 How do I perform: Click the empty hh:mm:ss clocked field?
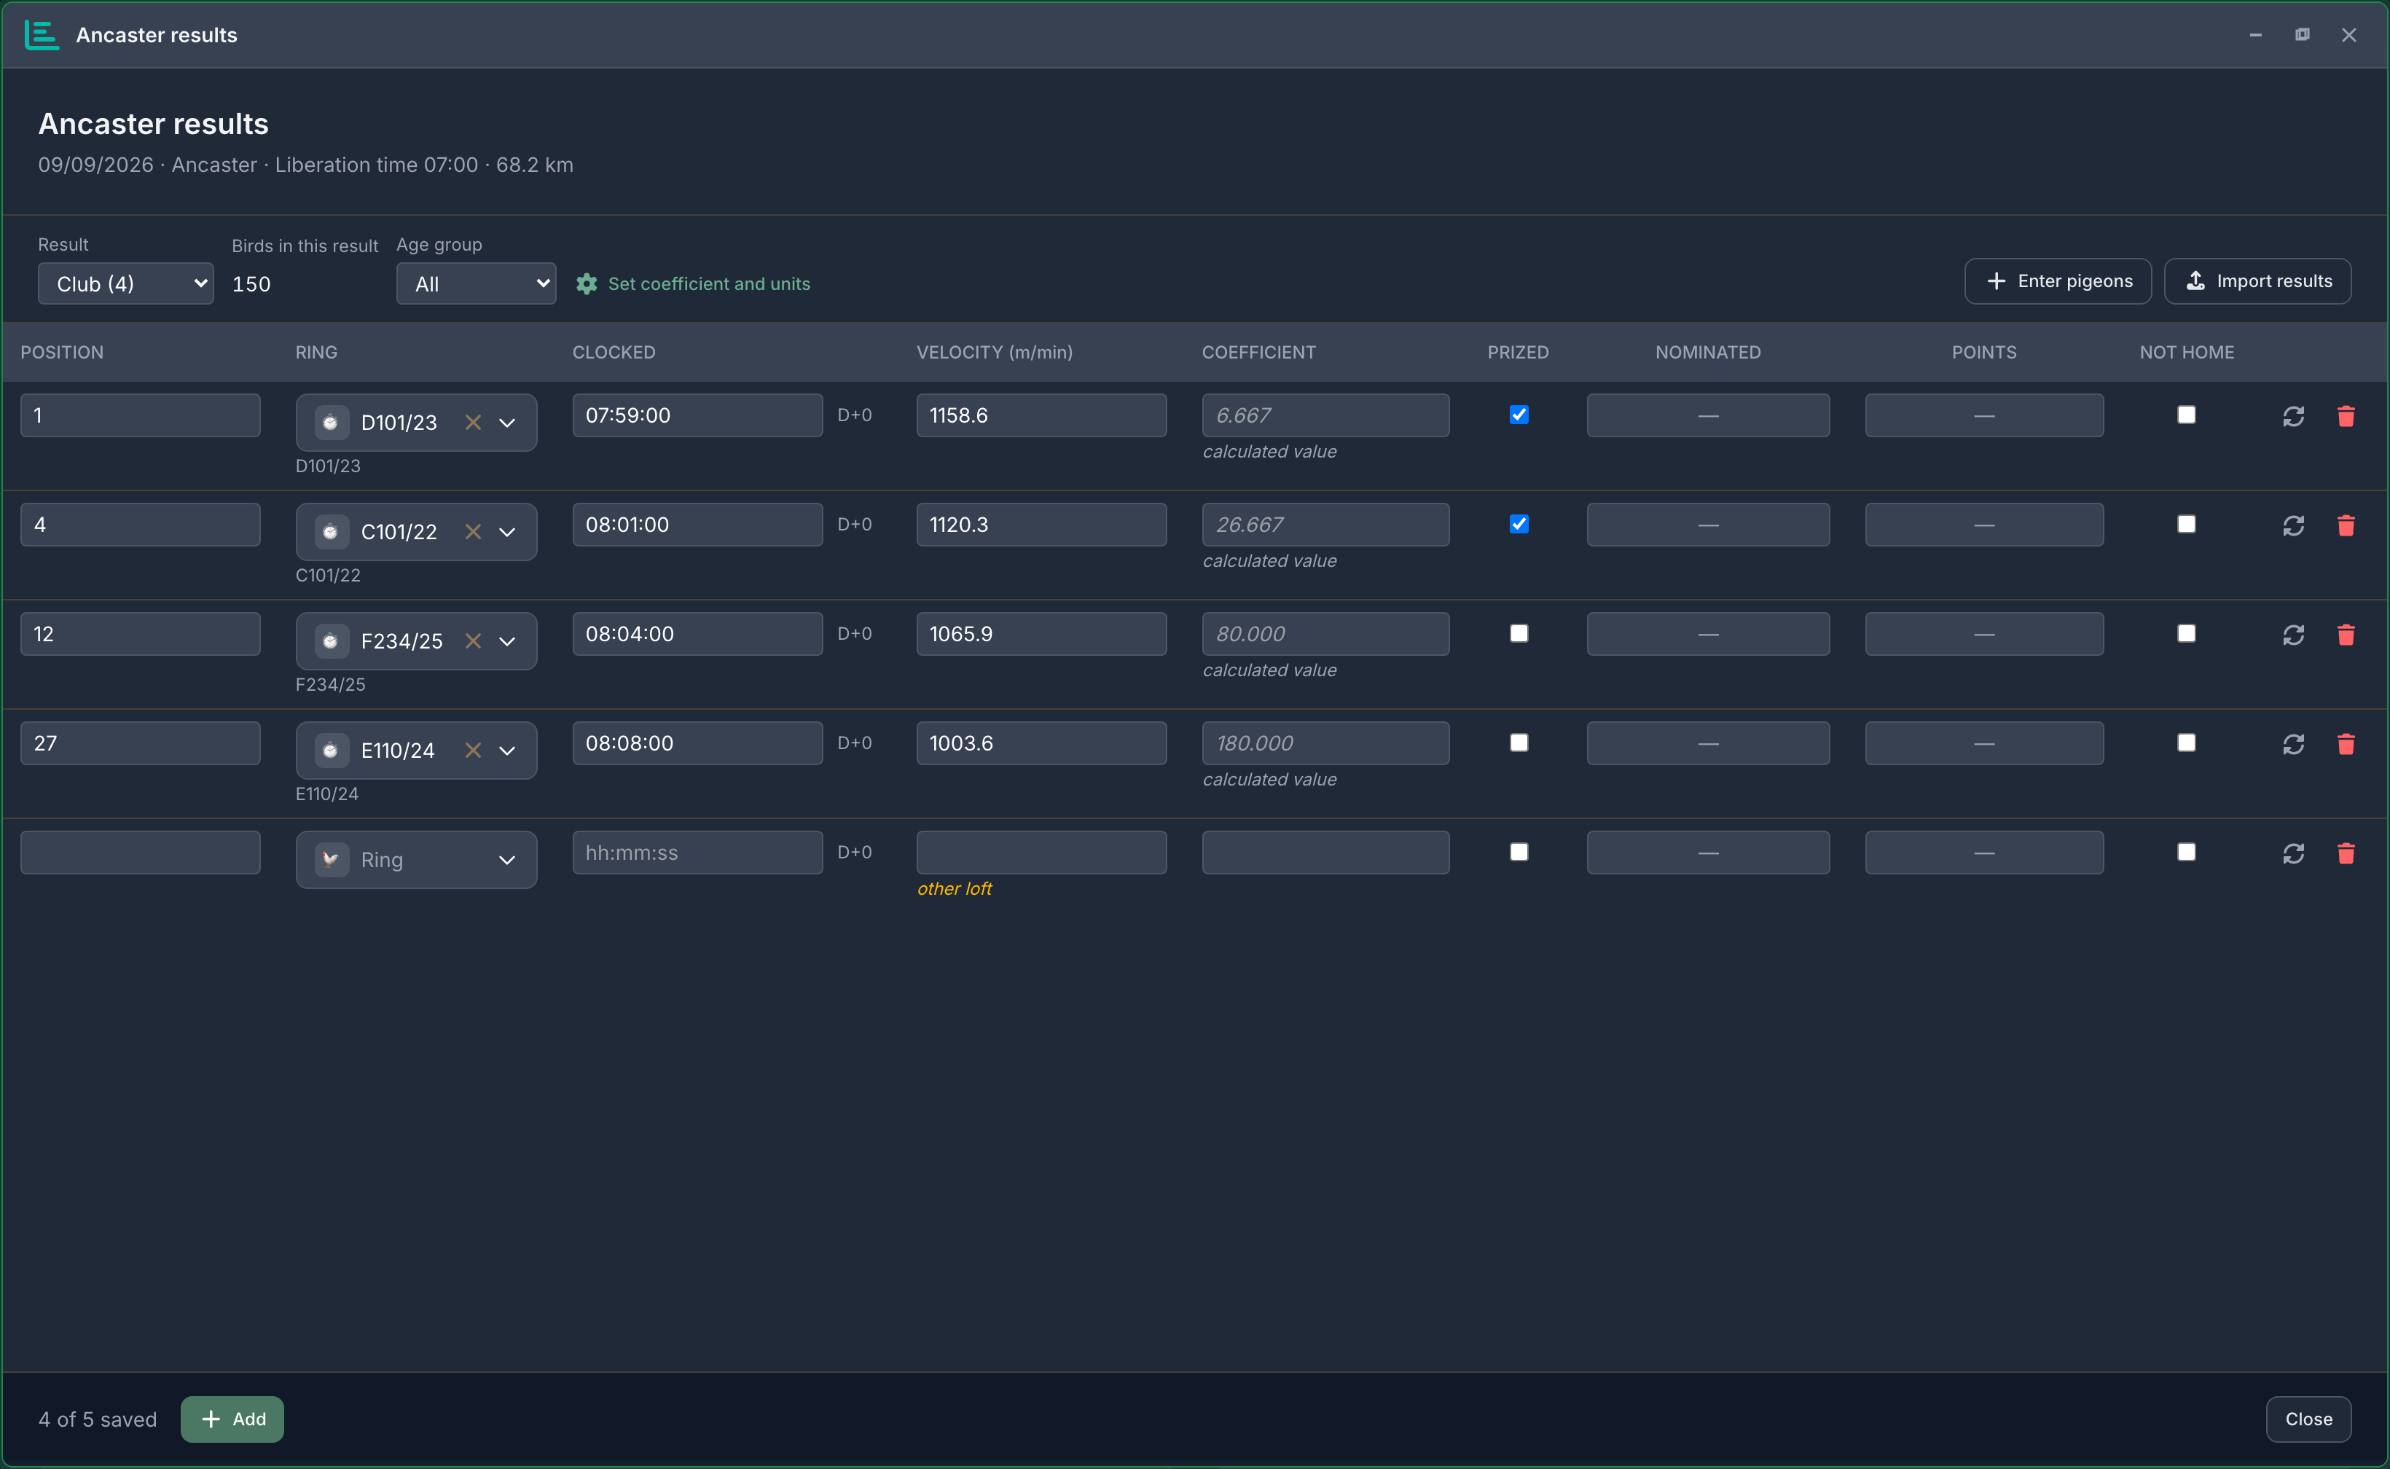[x=697, y=852]
